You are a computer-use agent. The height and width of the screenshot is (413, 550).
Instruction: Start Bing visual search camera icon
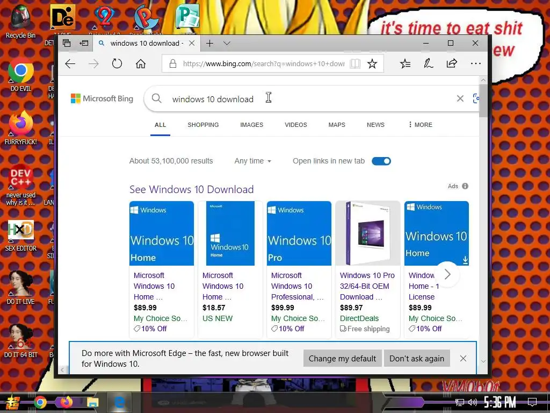pyautogui.click(x=476, y=98)
